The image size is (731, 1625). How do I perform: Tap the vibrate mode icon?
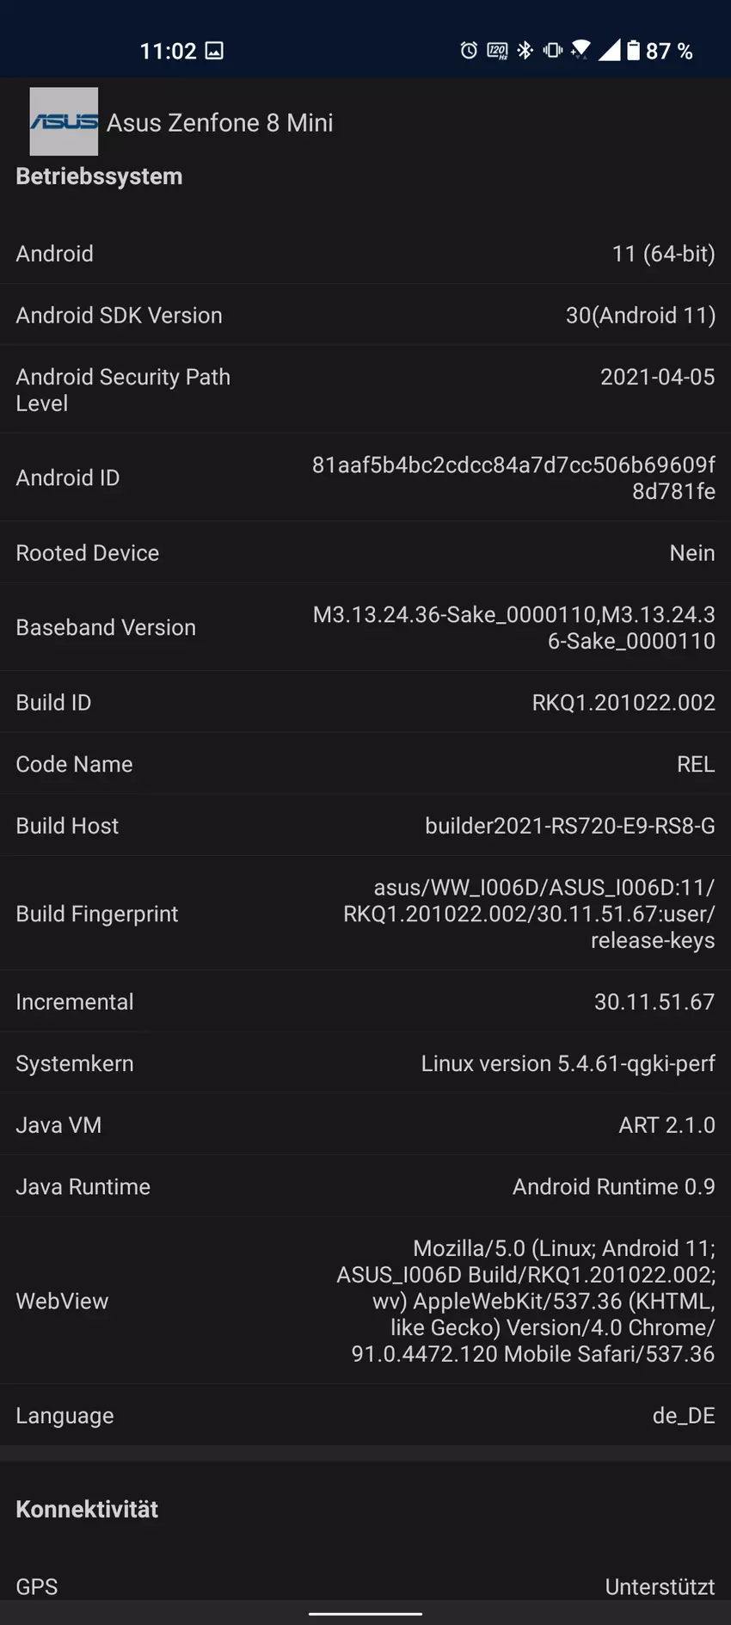pos(553,51)
